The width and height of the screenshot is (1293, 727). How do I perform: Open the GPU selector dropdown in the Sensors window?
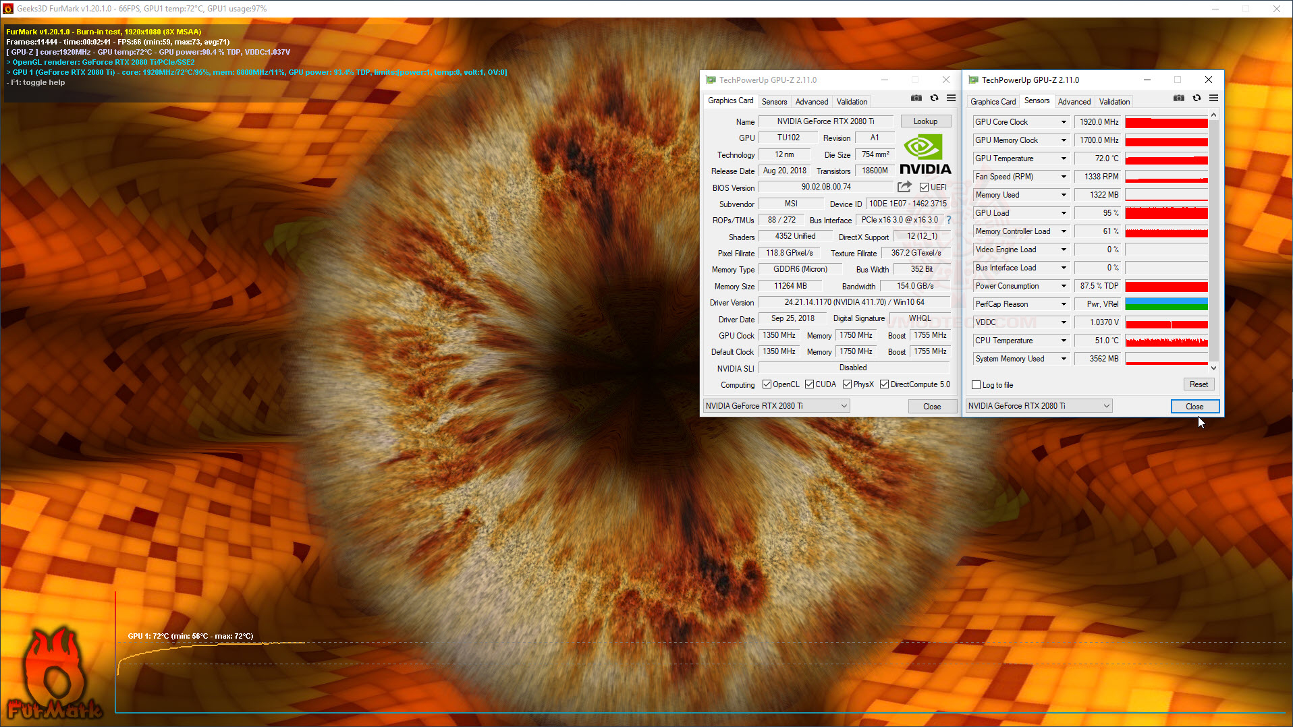click(x=1039, y=406)
